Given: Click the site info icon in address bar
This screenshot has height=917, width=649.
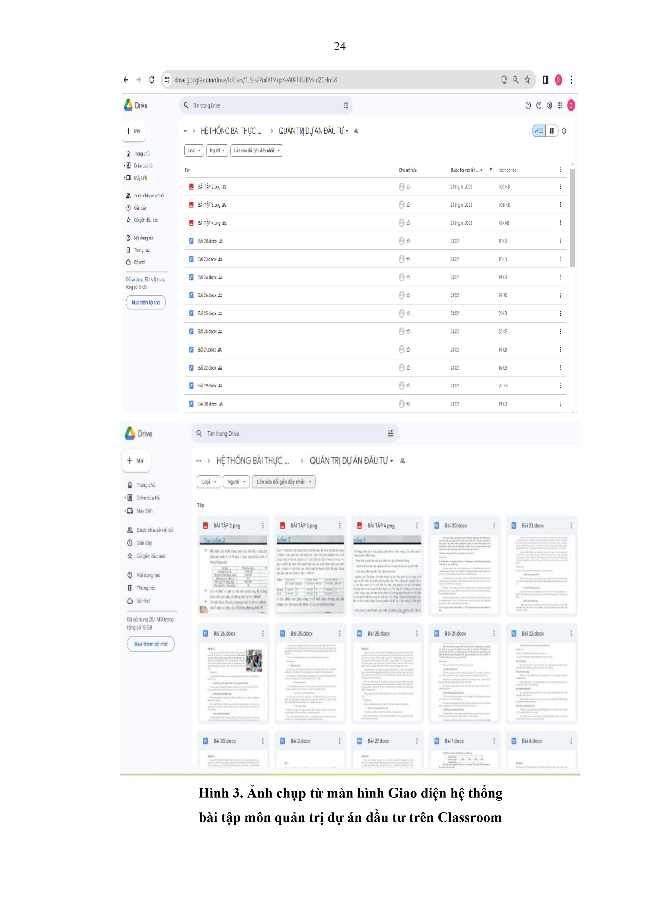Looking at the screenshot, I should coord(167,80).
